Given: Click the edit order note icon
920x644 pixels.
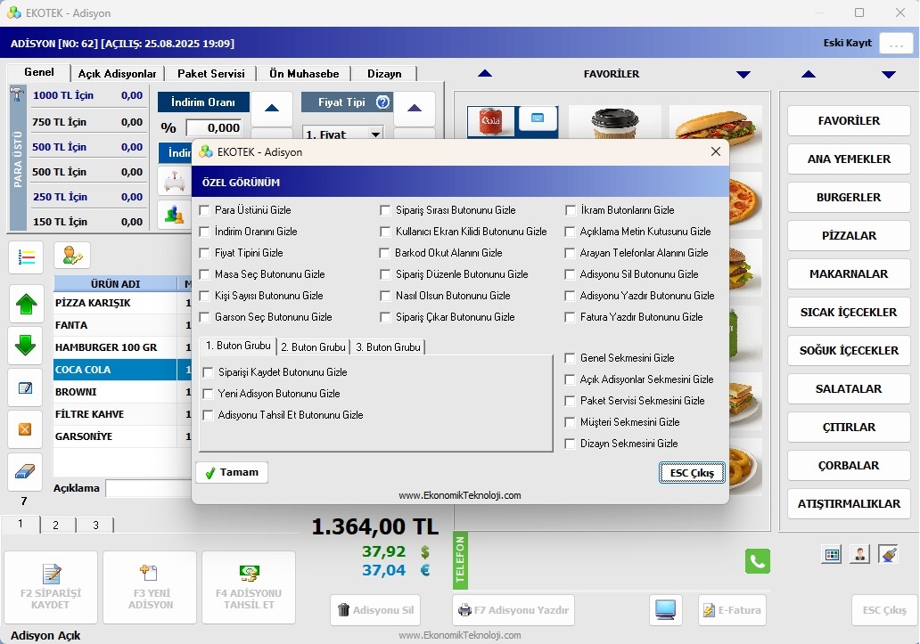Looking at the screenshot, I should [25, 388].
